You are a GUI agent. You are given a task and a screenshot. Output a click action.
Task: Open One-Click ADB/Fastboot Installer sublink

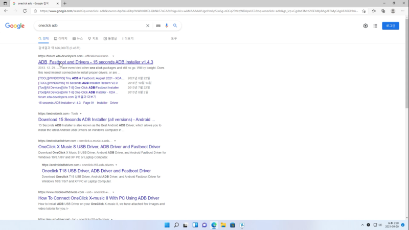pyautogui.click(x=78, y=87)
